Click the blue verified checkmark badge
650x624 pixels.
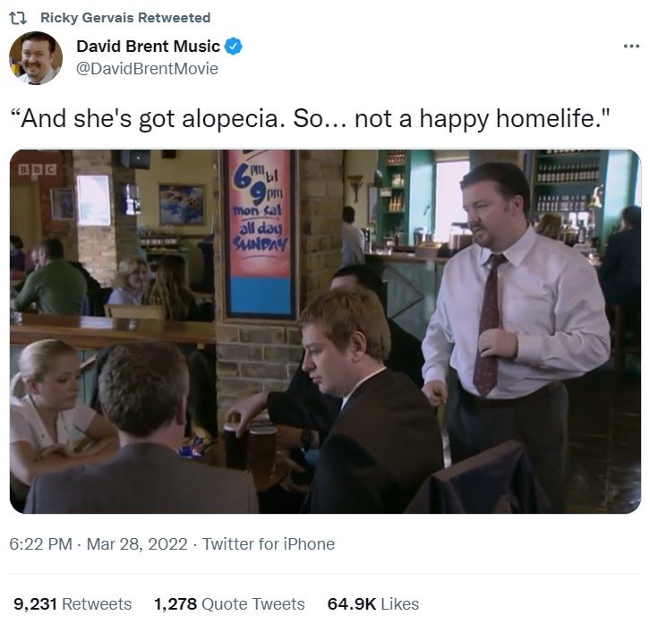coord(234,46)
